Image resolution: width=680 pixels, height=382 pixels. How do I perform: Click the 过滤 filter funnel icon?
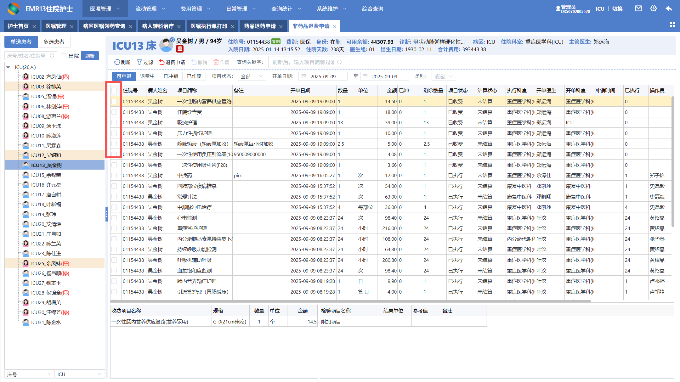[x=139, y=62]
